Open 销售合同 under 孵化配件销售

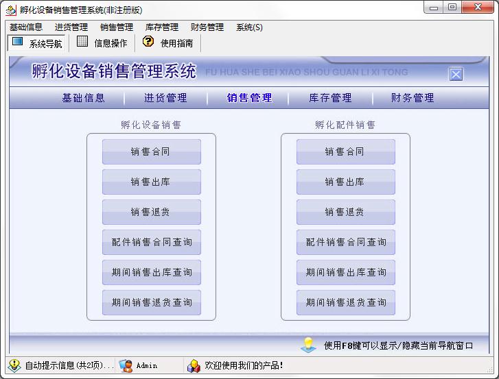coord(346,151)
